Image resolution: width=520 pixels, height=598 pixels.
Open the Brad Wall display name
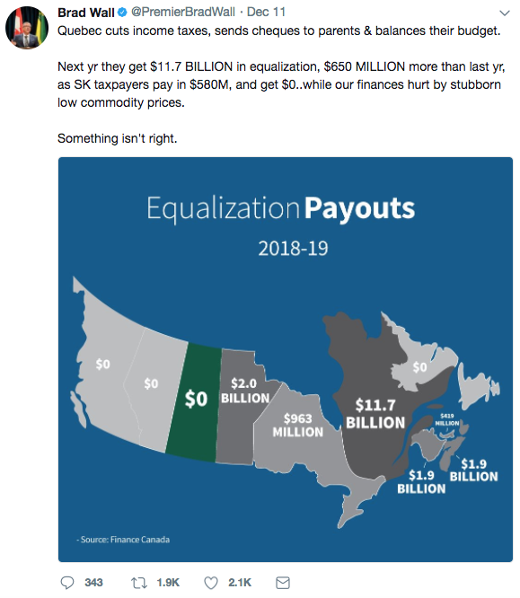(86, 13)
